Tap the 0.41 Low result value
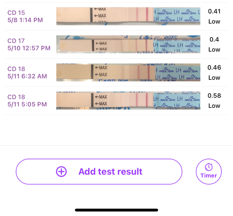233x216 pixels. pyautogui.click(x=214, y=16)
